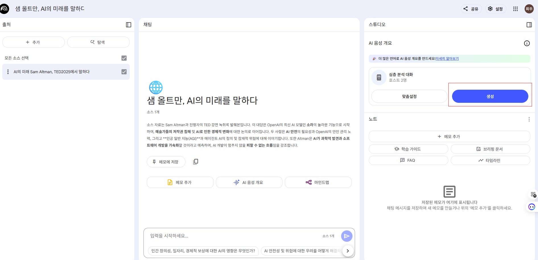This screenshot has height=260, width=538.
Task: Open the 마인드맵 chip
Action: click(318, 182)
